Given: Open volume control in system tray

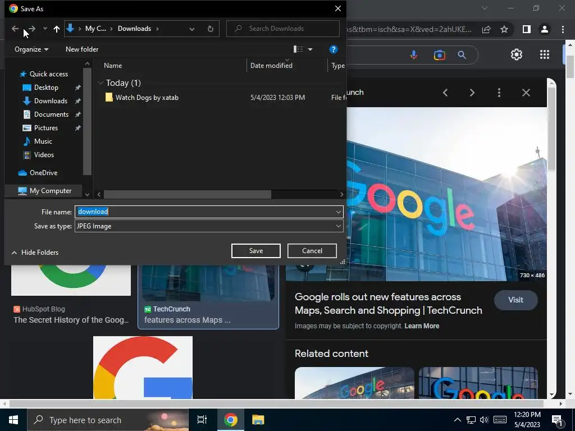Looking at the screenshot, I should tap(484, 420).
